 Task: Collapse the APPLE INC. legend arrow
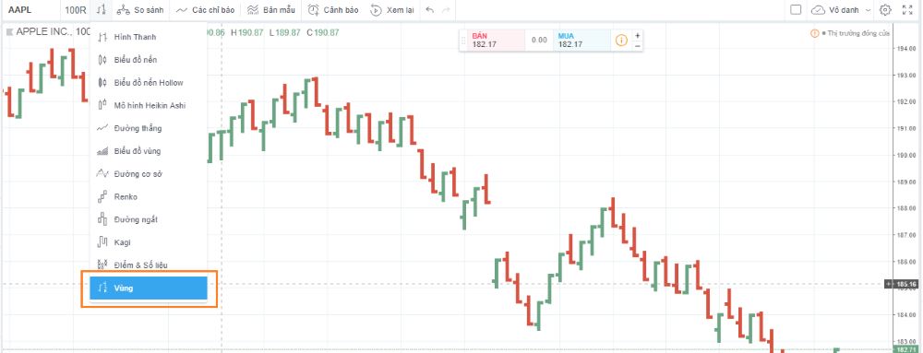pos(9,32)
